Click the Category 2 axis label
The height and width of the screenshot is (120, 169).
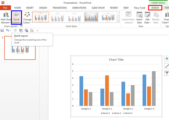107,109
